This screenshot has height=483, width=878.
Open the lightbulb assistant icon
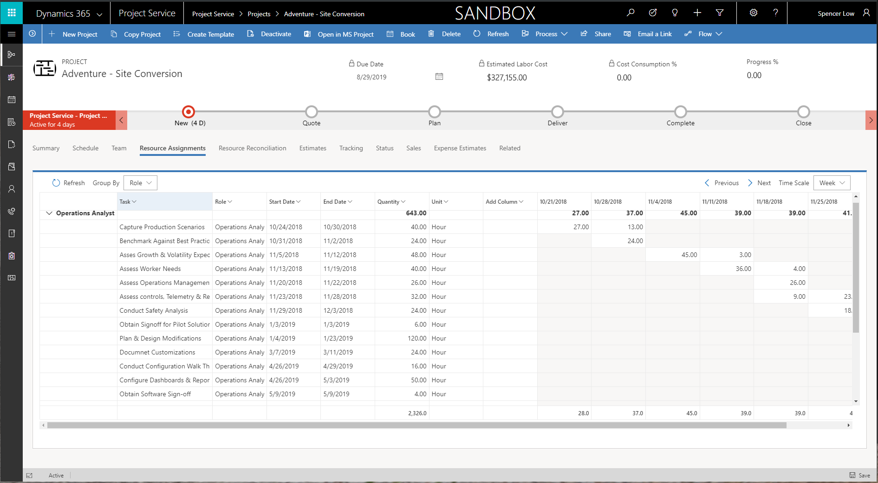point(675,13)
